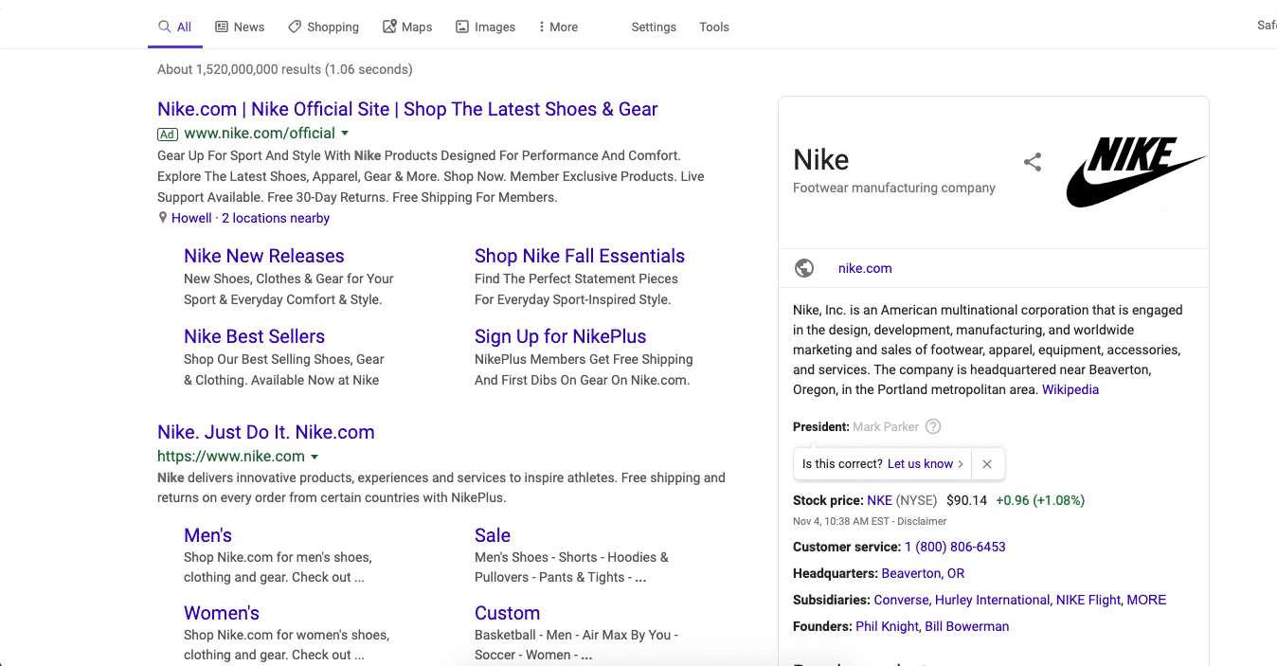Click the Nike swoosh logo image
1277x666 pixels.
[1136, 171]
